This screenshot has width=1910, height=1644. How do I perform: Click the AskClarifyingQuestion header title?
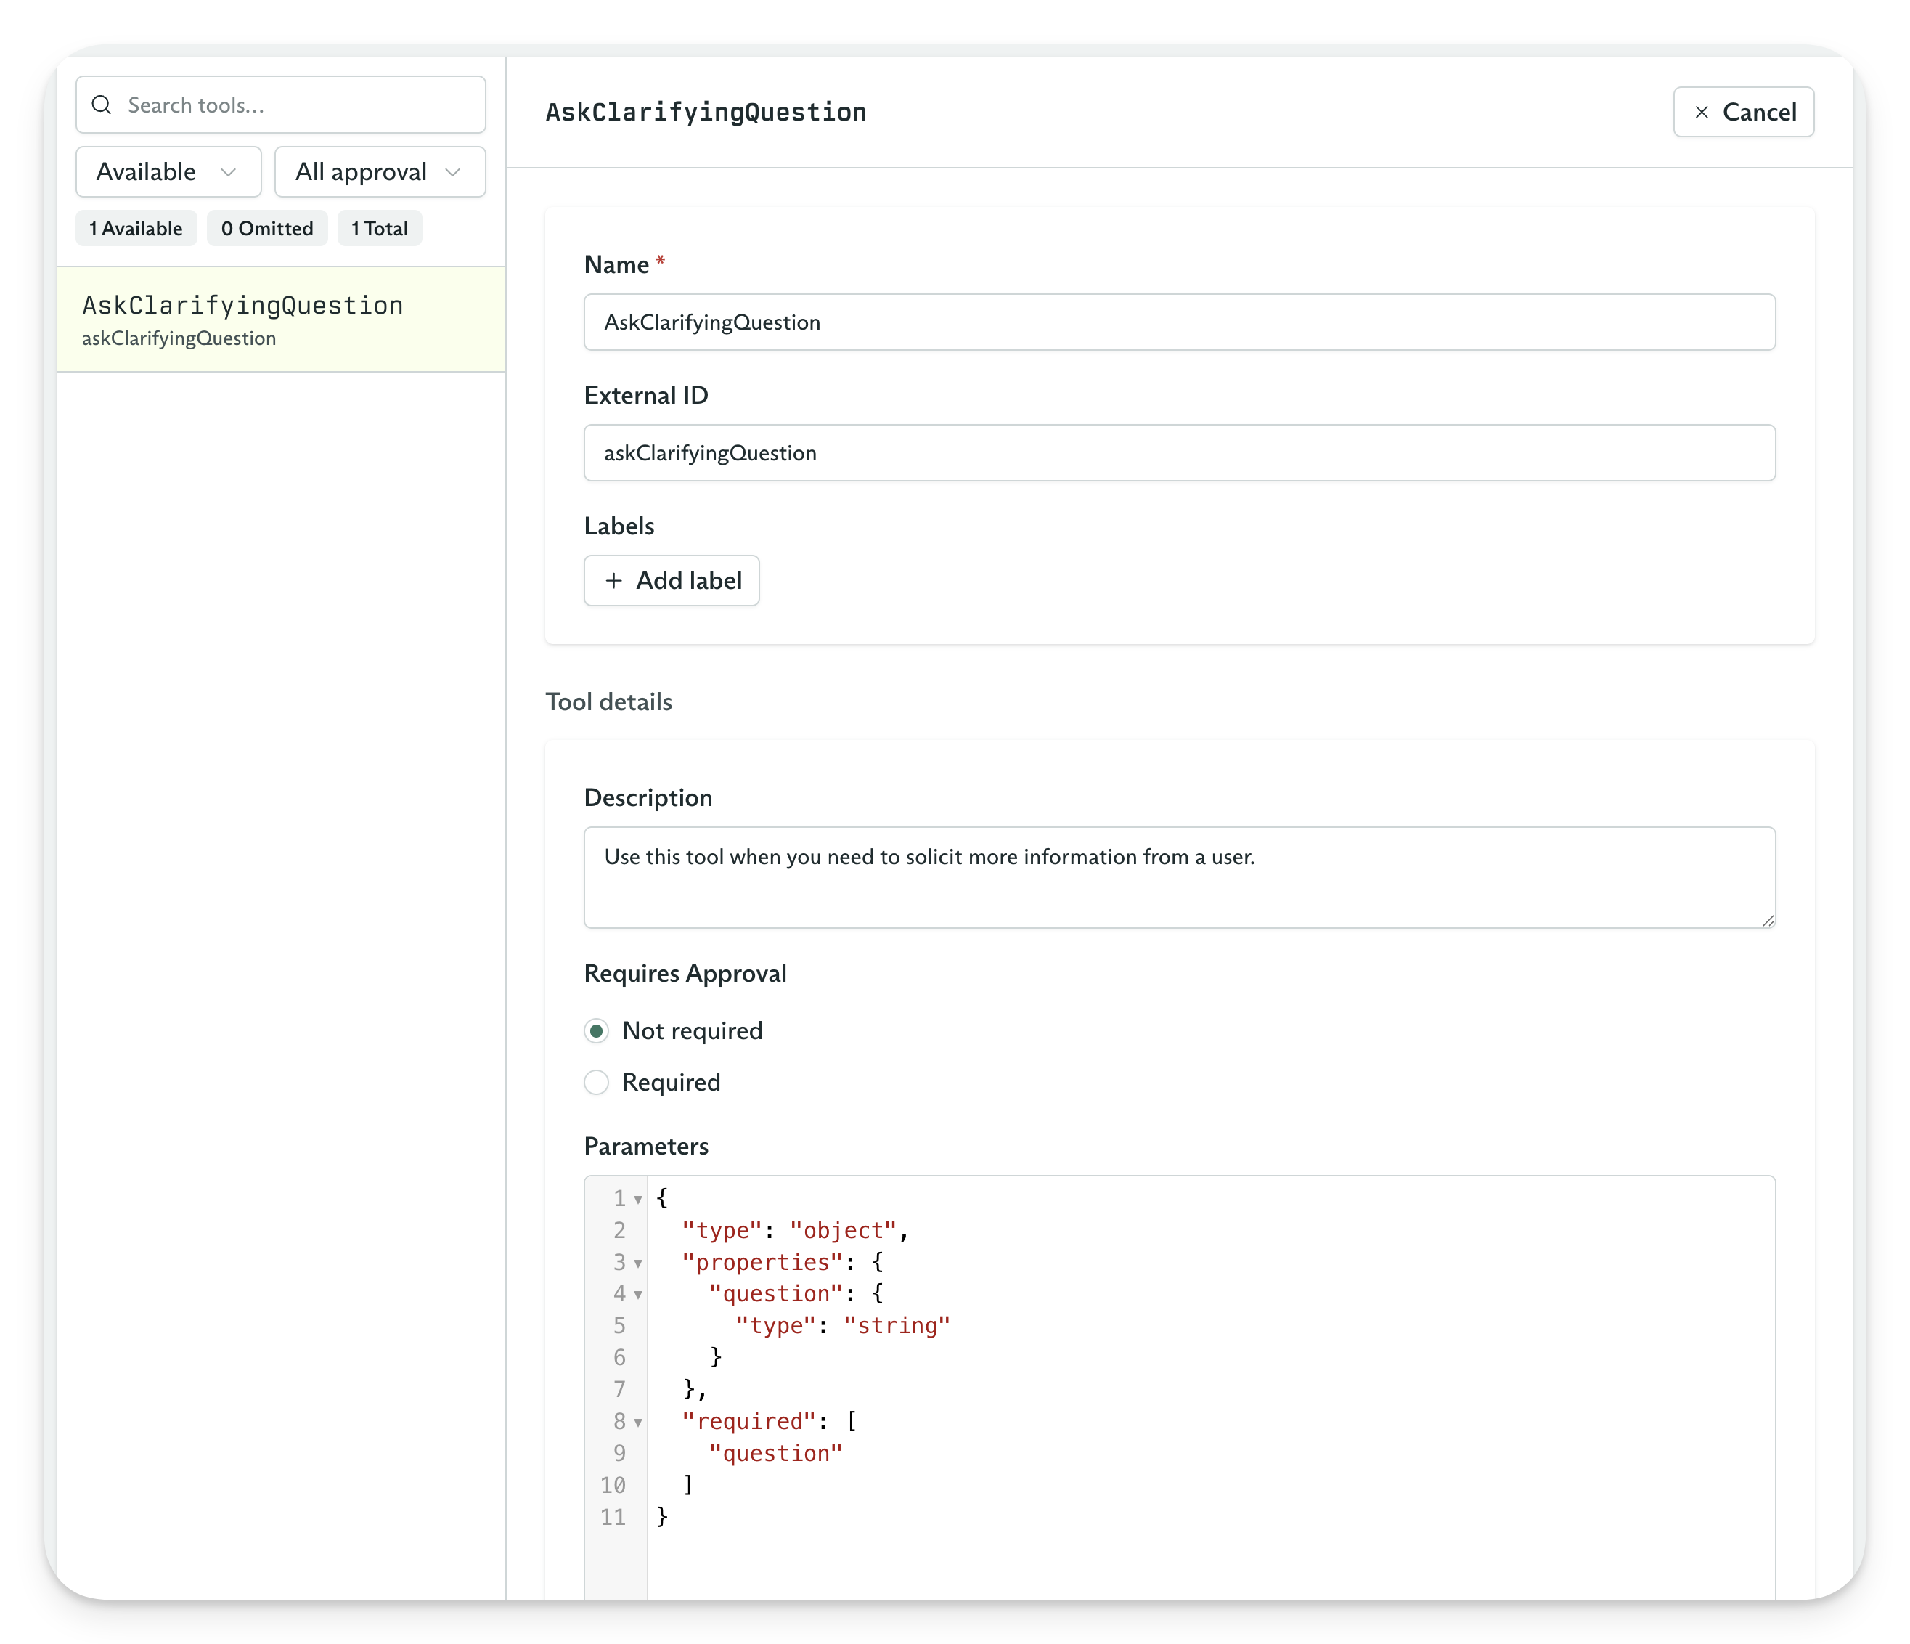706,113
